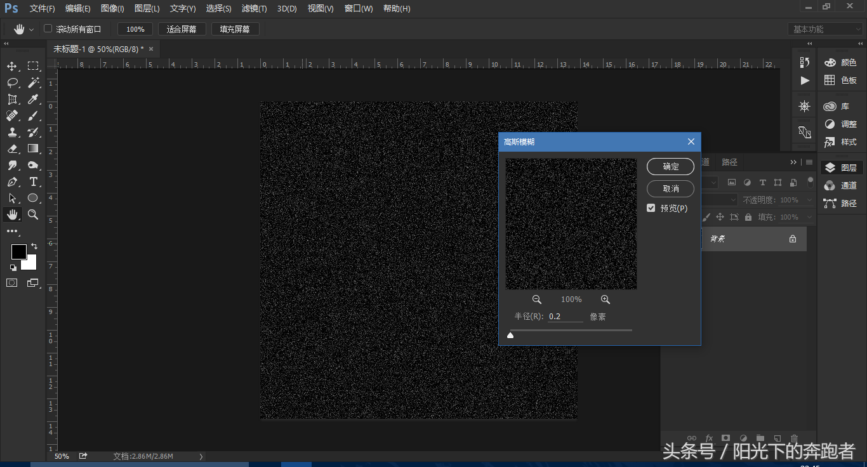
Task: Change the screen mode
Action: point(33,283)
